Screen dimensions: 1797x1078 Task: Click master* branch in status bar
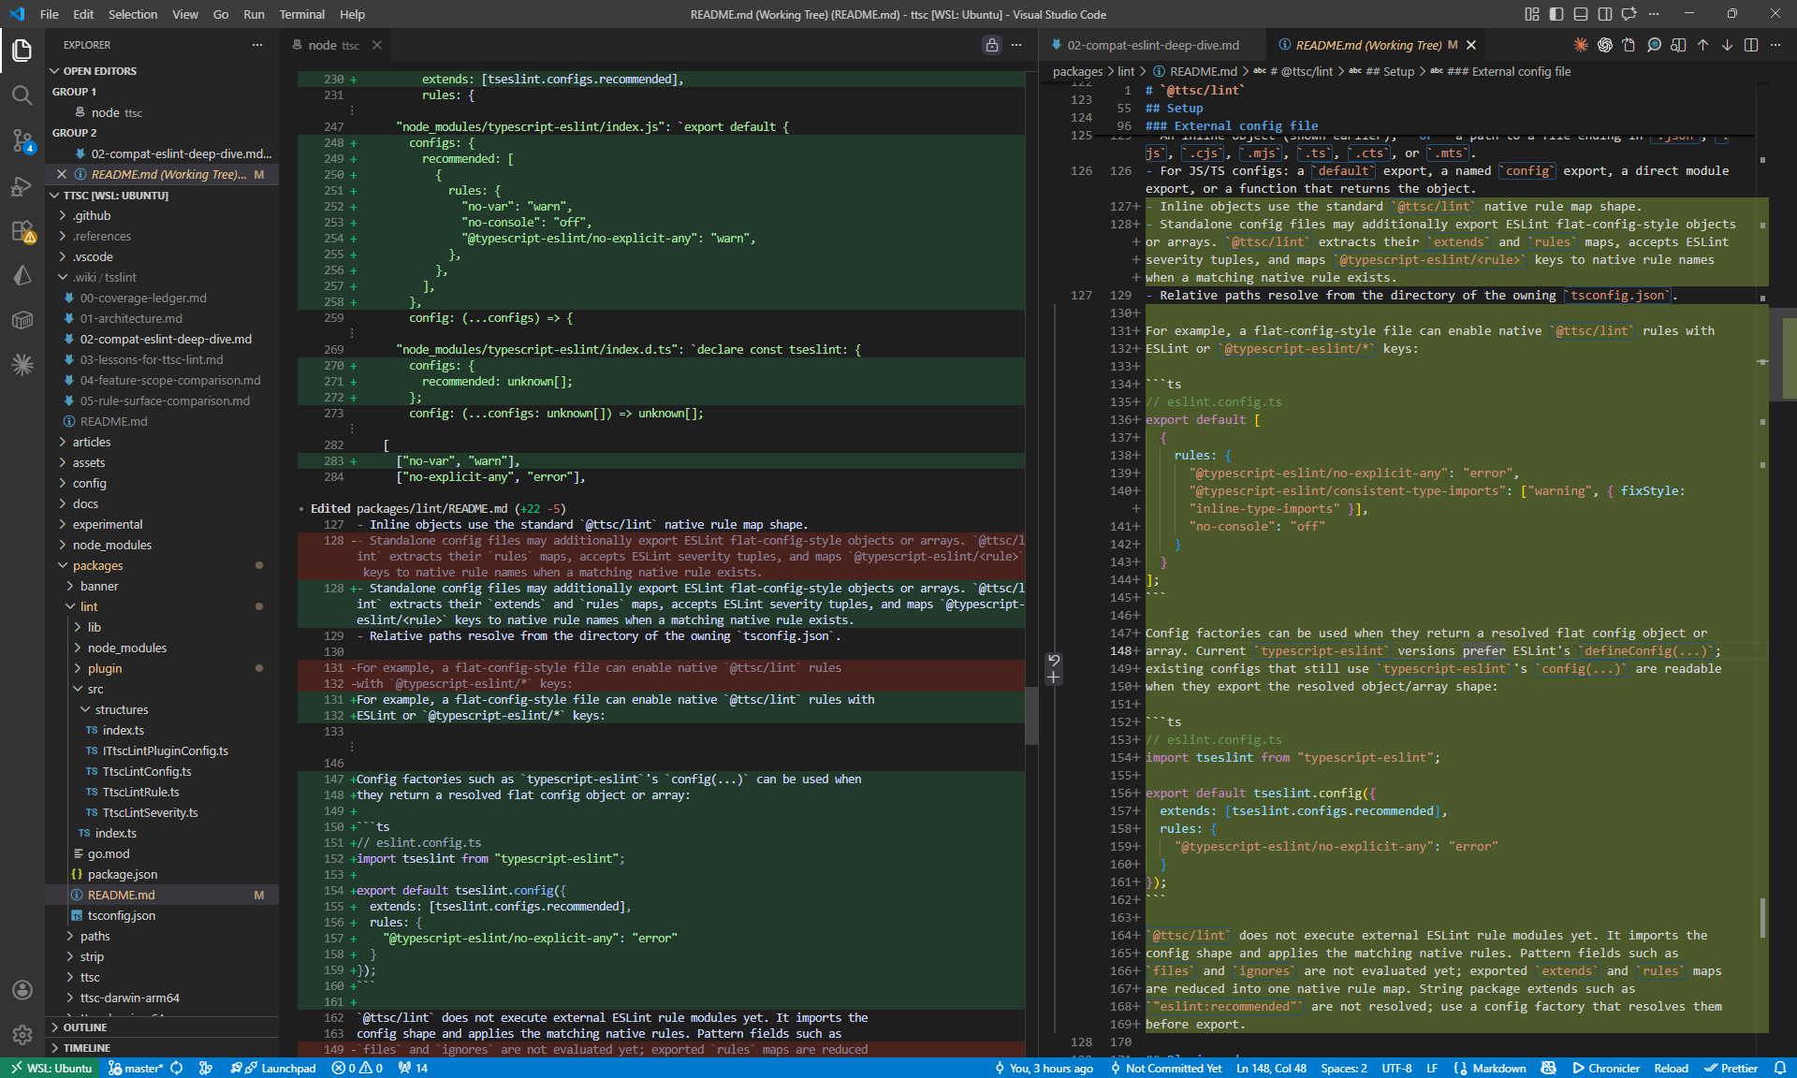pos(135,1068)
